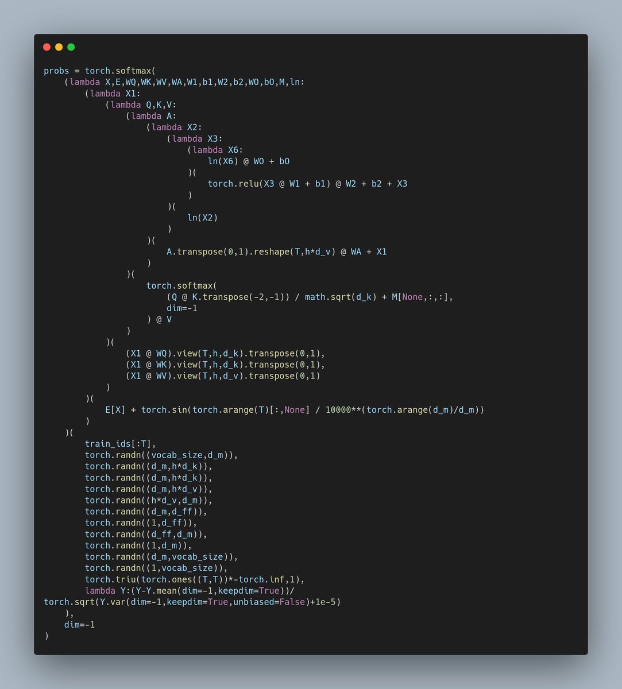Click the '(lambda Q,K,V:' line
This screenshot has height=689, width=622.
tap(141, 104)
